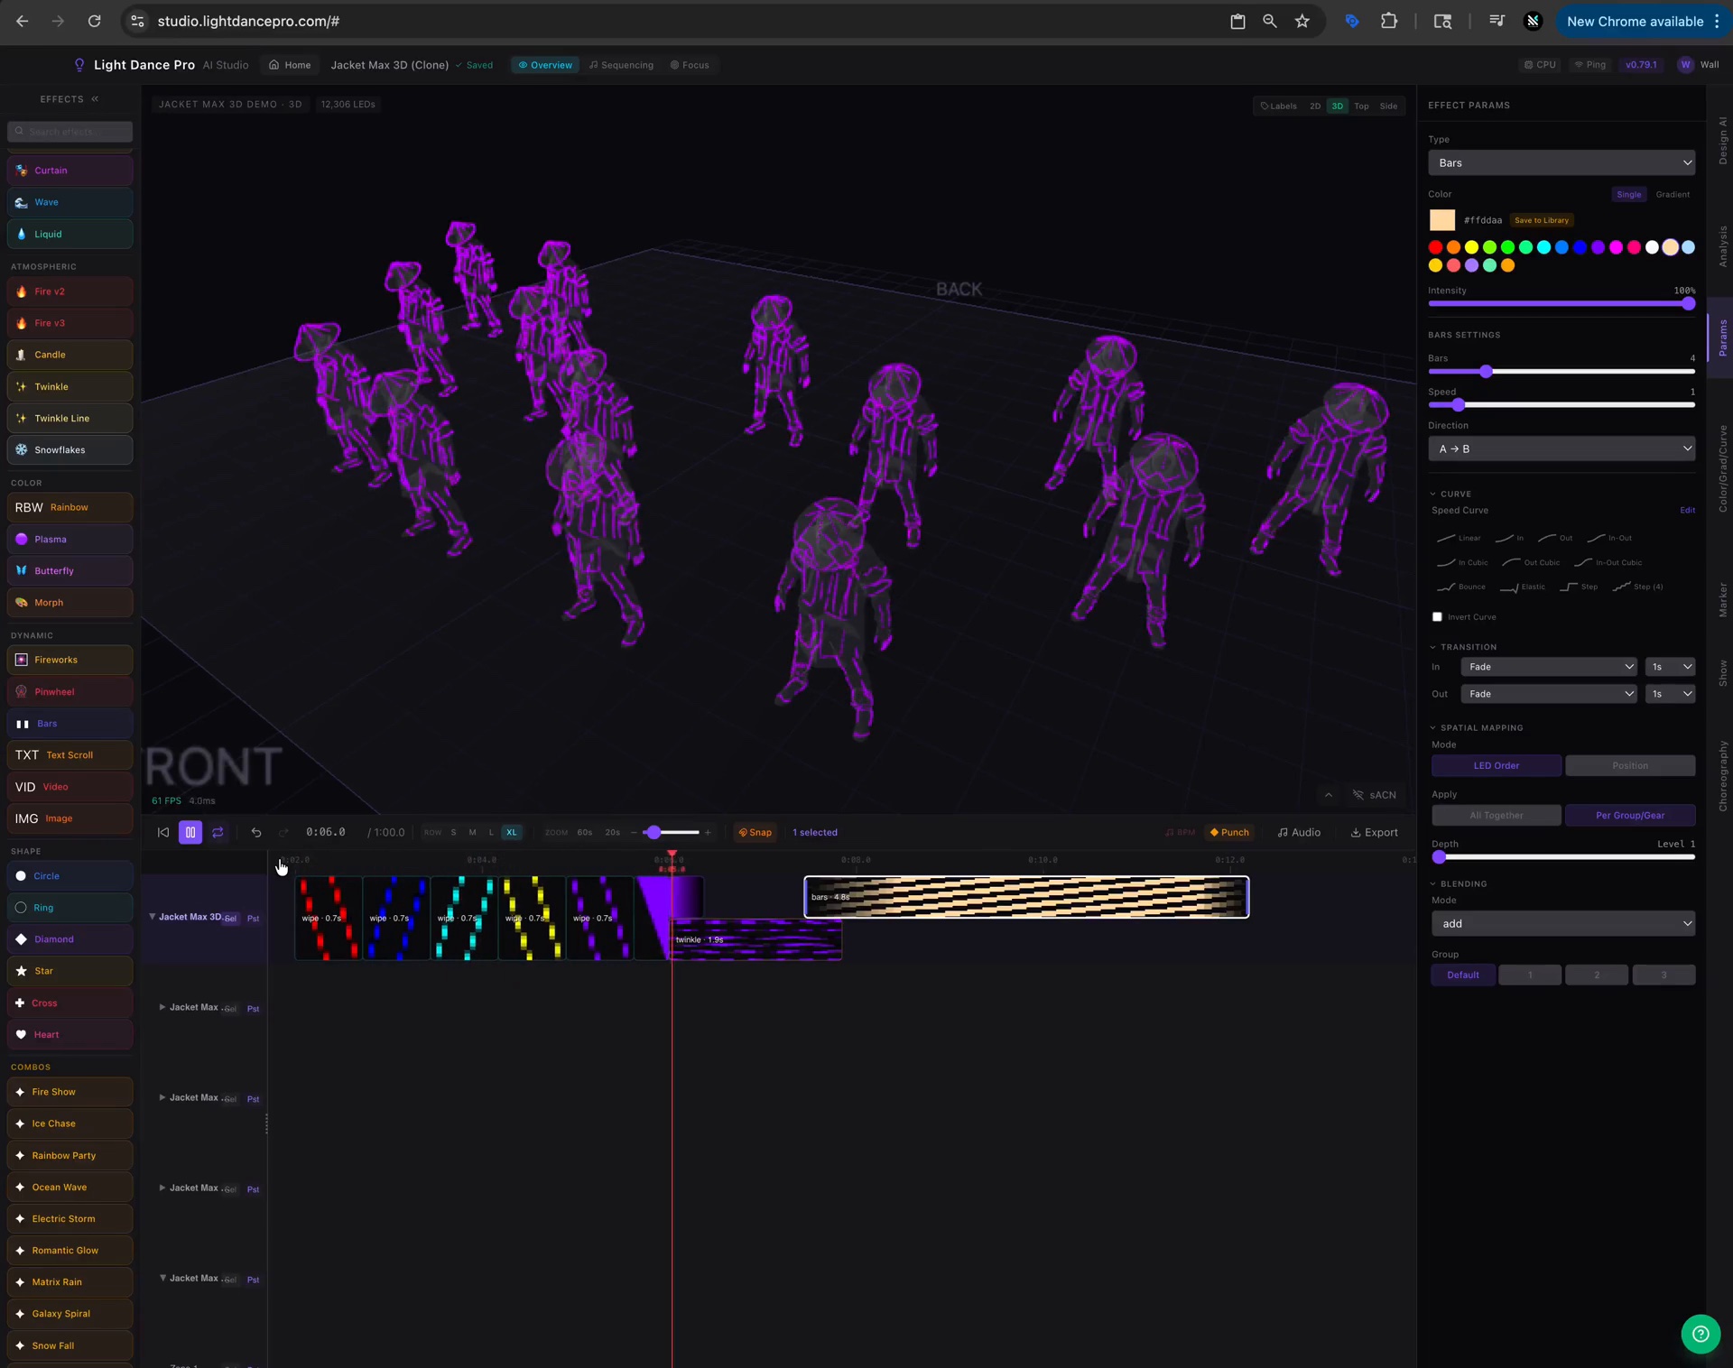Screen dimensions: 1733x1368
Task: Switch to the Focus tab
Action: coord(690,65)
